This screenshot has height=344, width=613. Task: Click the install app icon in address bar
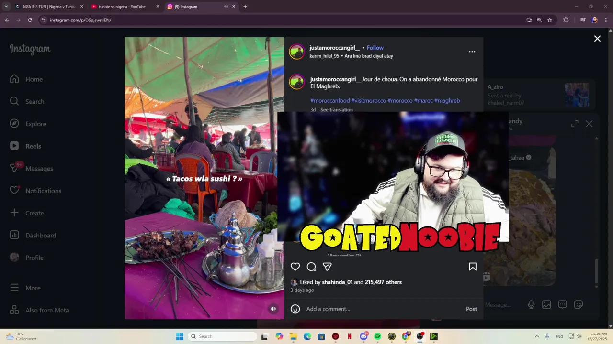[x=529, y=20]
